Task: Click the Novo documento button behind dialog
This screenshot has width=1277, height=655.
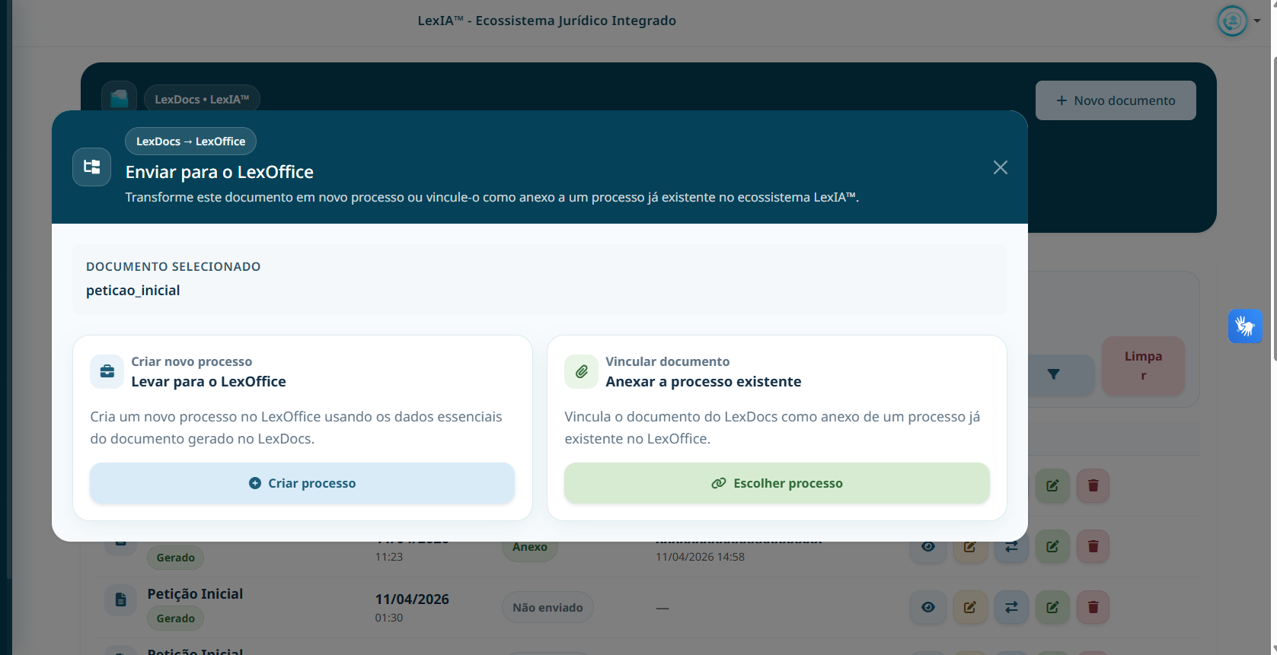Action: (x=1116, y=100)
